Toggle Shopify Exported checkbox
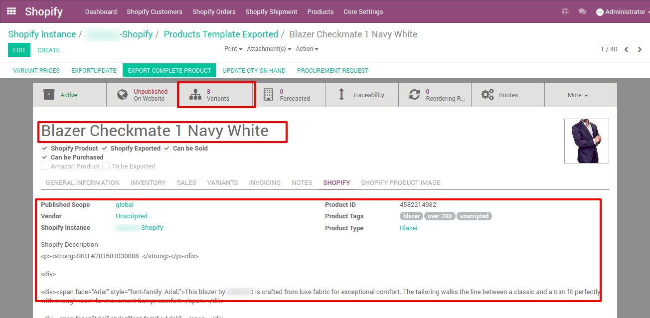Image resolution: width=650 pixels, height=318 pixels. point(104,149)
